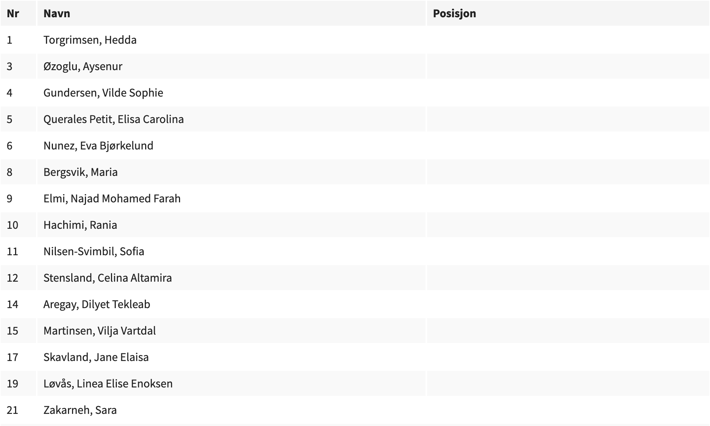710x426 pixels.
Task: Open Hachimi, Rania player entry
Action: pyautogui.click(x=80, y=225)
